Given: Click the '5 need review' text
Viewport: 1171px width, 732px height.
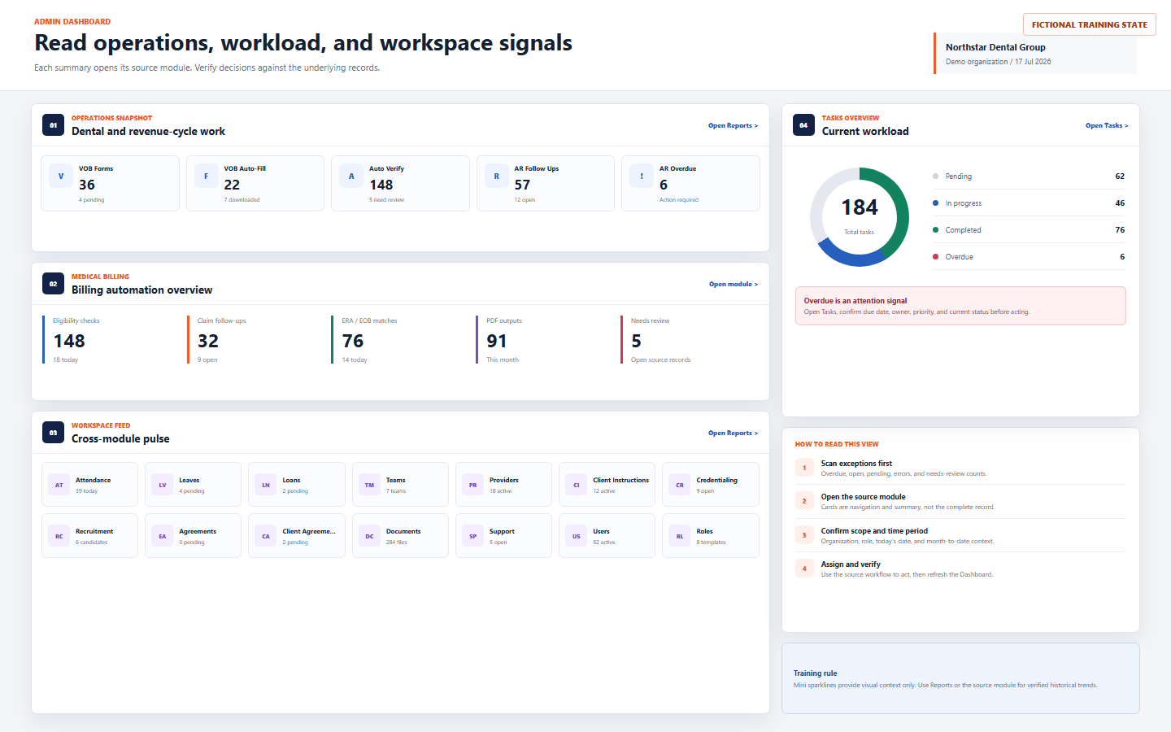Looking at the screenshot, I should [x=386, y=200].
